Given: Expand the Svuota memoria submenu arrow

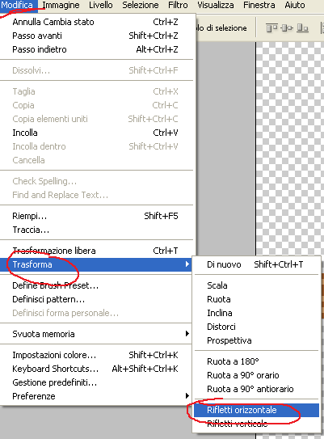Looking at the screenshot, I should pyautogui.click(x=187, y=333).
